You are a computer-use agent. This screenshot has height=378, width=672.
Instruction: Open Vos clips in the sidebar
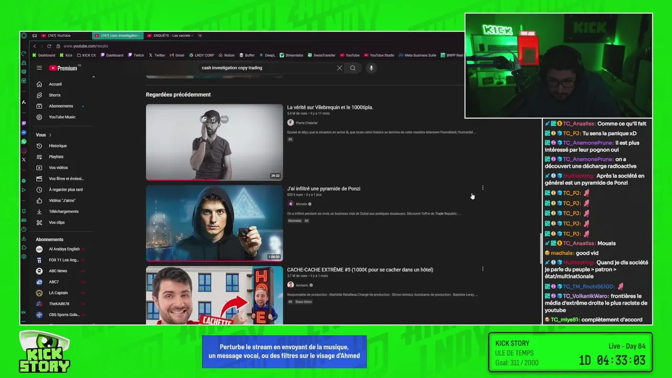[x=57, y=223]
